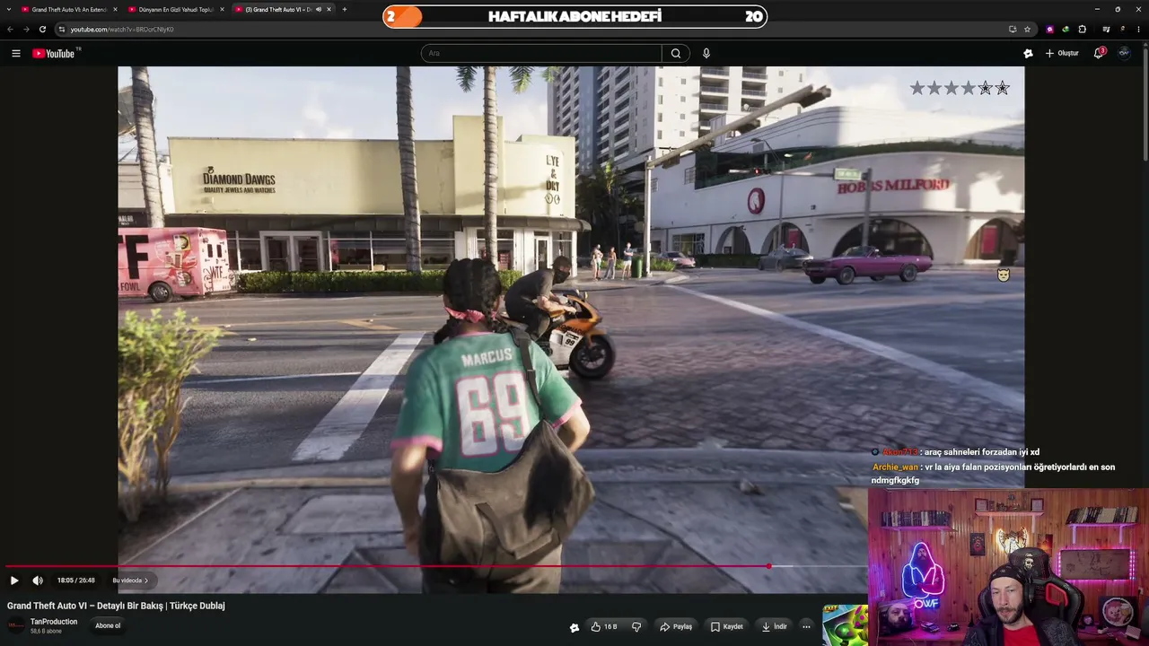Seek using the video progress bar
The width and height of the screenshot is (1149, 646).
pyautogui.click(x=435, y=566)
